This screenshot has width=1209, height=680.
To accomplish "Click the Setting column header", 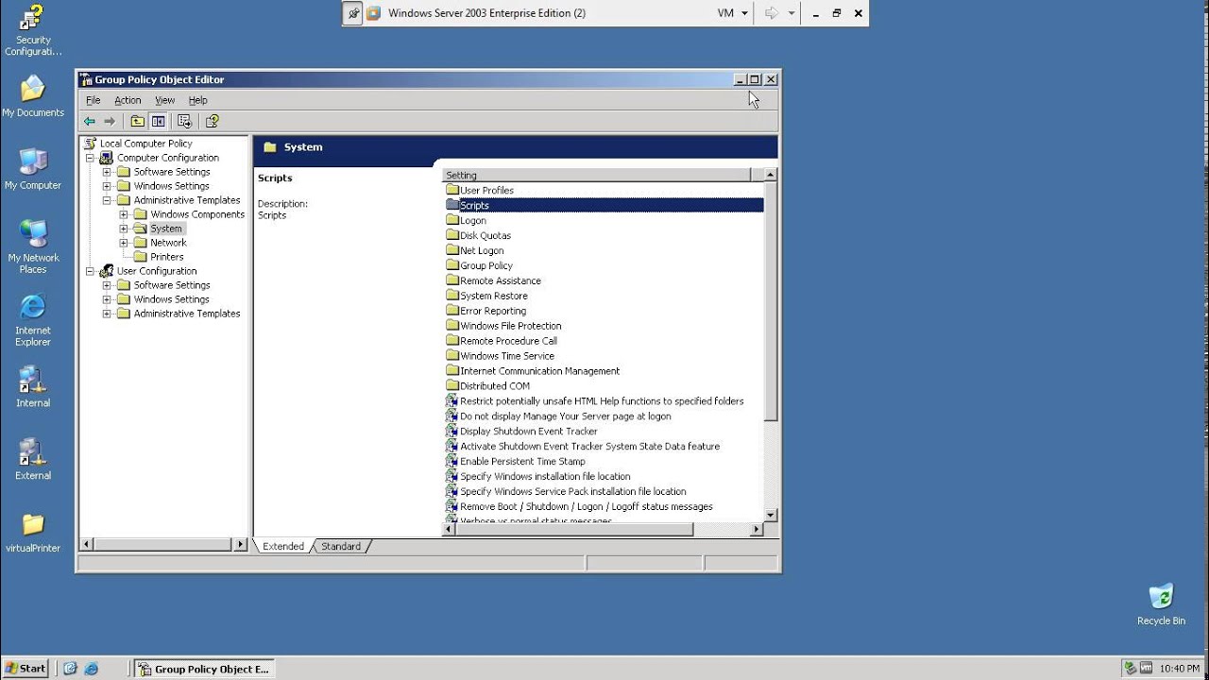I will 596,175.
